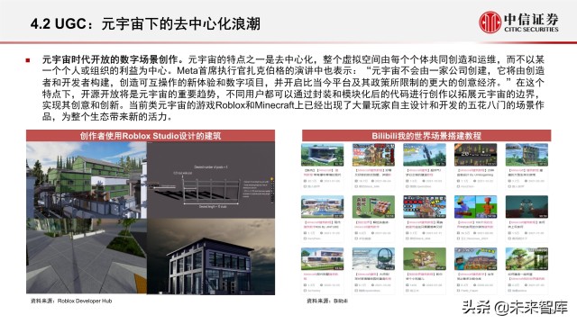Open bottom-row small wooden house thumbnail

(x=425, y=259)
